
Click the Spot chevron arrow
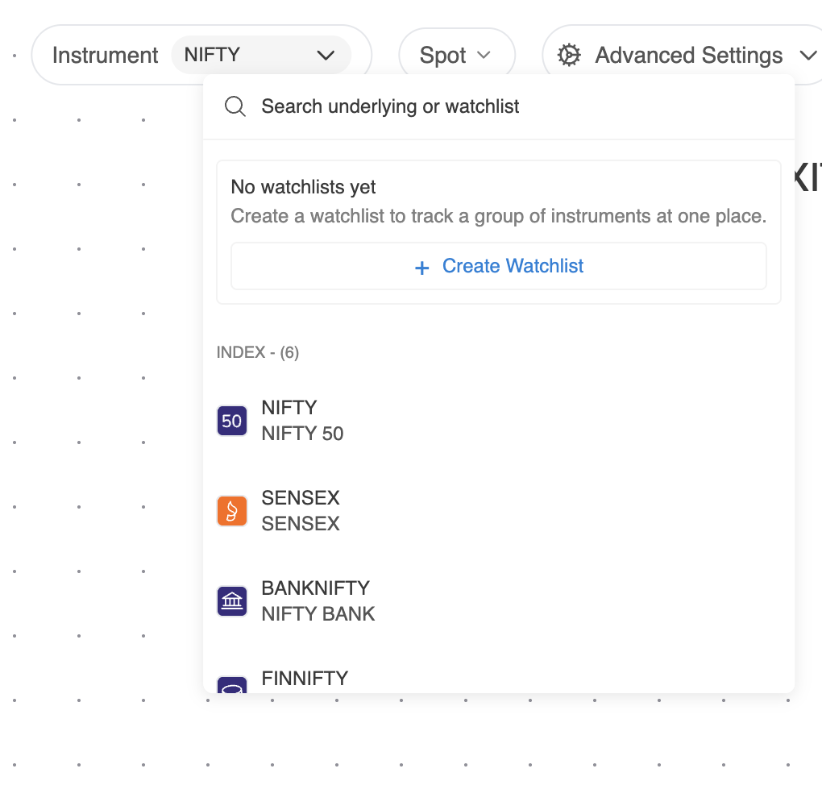tap(484, 55)
